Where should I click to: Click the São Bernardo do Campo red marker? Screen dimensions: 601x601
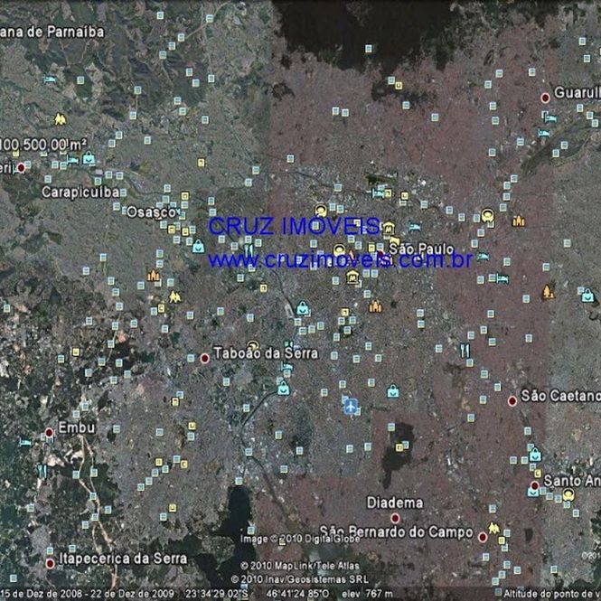483,538
